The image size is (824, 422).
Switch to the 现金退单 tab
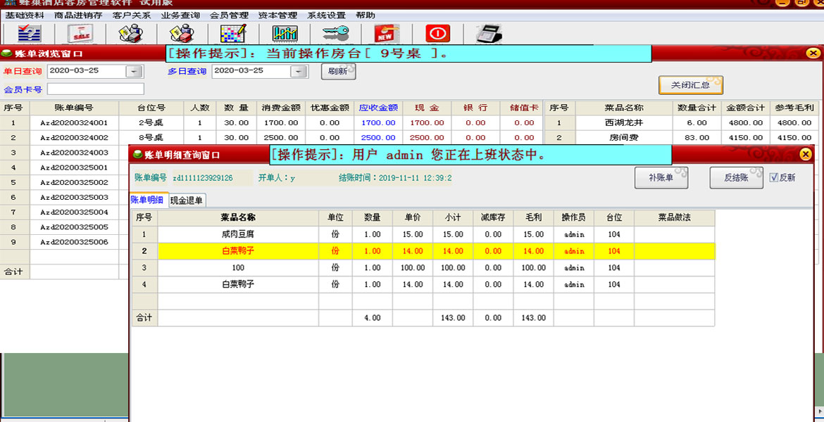(x=187, y=200)
